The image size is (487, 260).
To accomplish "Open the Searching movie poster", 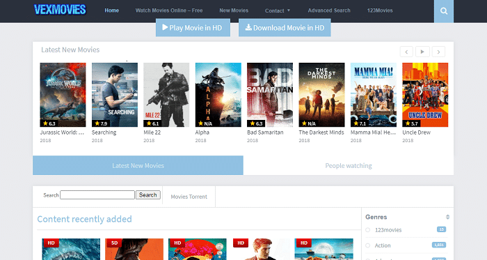I will [x=115, y=95].
